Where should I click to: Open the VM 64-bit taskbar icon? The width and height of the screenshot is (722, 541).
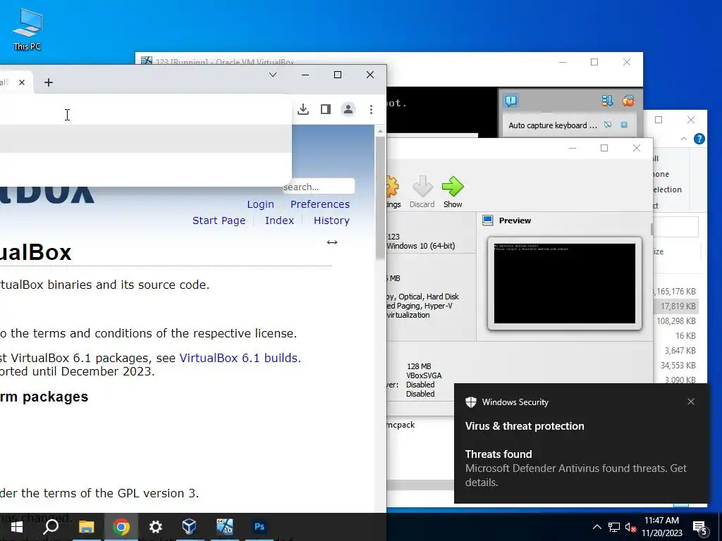[225, 527]
